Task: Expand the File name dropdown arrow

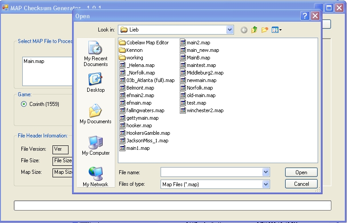Action: [x=266, y=172]
